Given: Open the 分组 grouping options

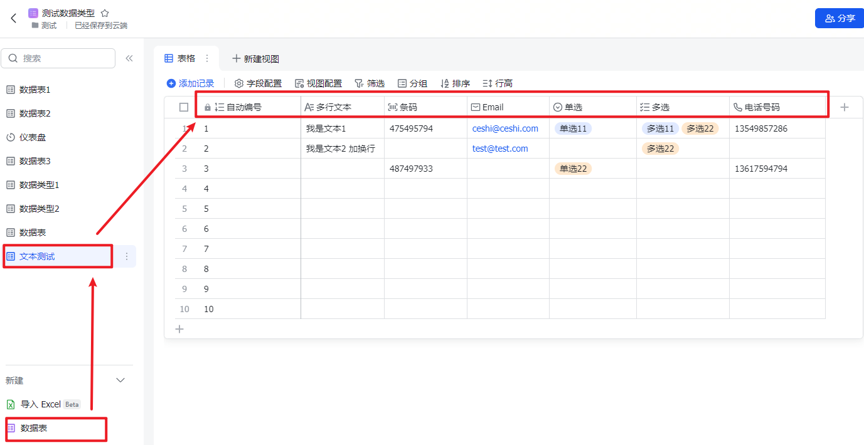Looking at the screenshot, I should coord(412,83).
